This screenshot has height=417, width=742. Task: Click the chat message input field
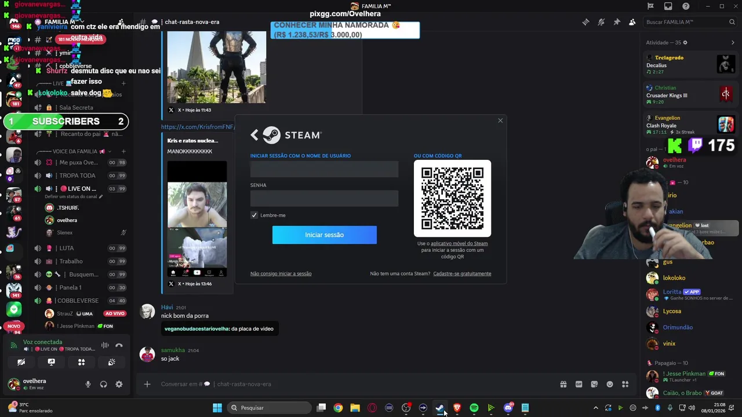click(x=354, y=384)
